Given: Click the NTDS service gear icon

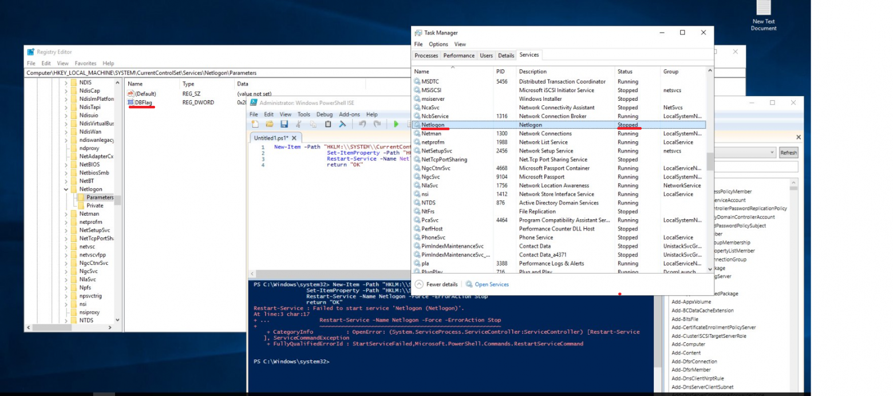Looking at the screenshot, I should click(417, 203).
